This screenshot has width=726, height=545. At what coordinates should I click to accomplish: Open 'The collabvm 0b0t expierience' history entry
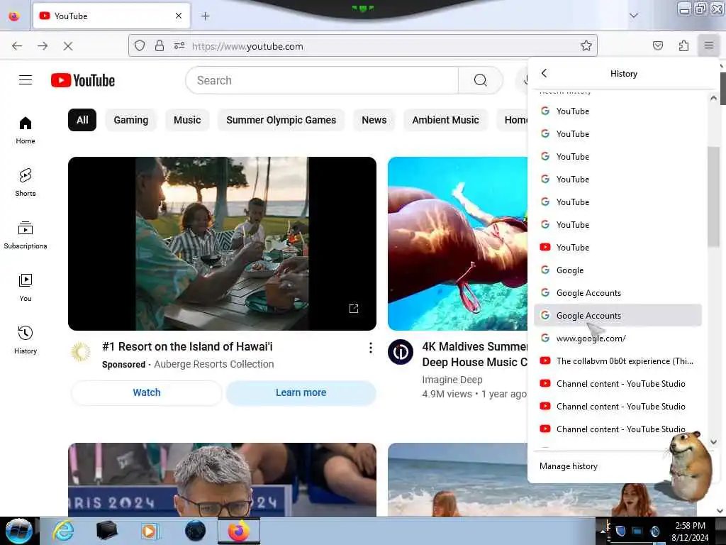click(618, 361)
